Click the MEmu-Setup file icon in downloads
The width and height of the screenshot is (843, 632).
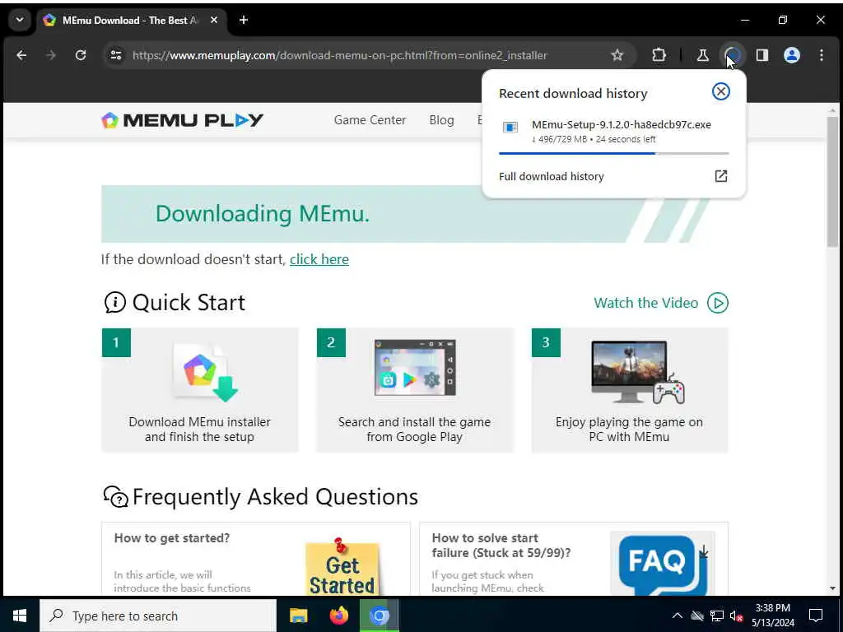tap(510, 127)
